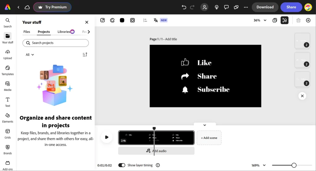Switch to the Projects tab
This screenshot has height=171, width=316.
click(44, 32)
